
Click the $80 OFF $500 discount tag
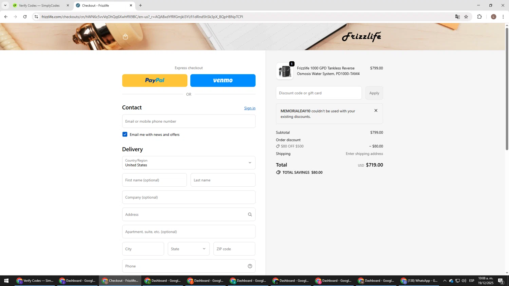pyautogui.click(x=290, y=146)
